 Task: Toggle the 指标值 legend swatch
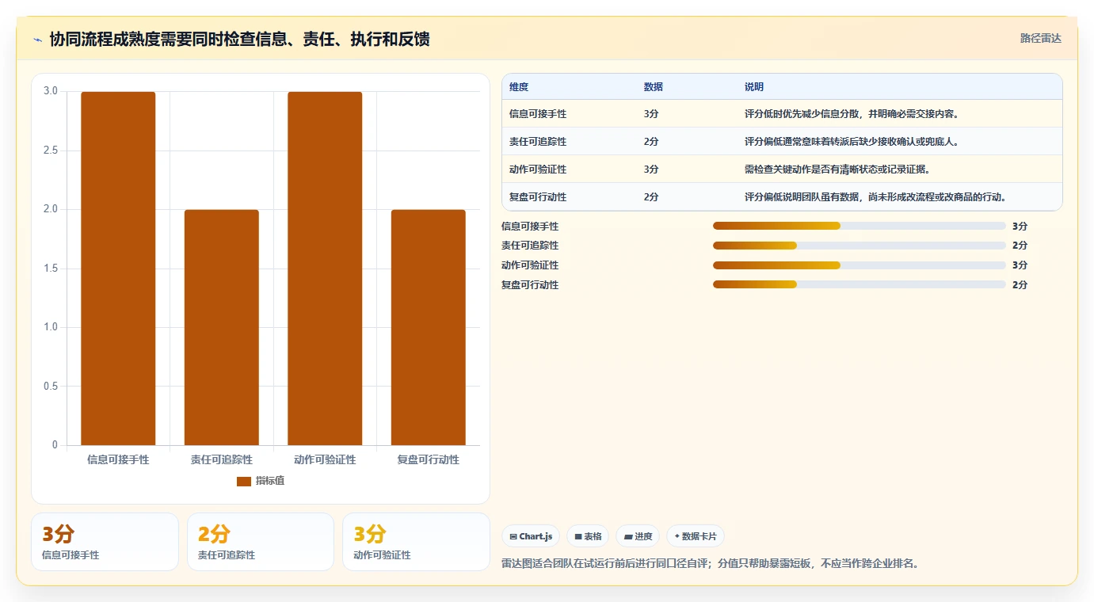pos(244,481)
